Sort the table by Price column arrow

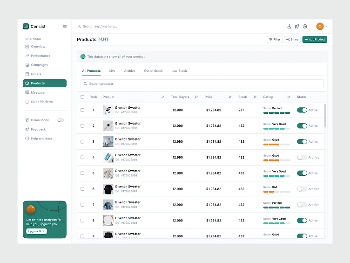point(230,97)
